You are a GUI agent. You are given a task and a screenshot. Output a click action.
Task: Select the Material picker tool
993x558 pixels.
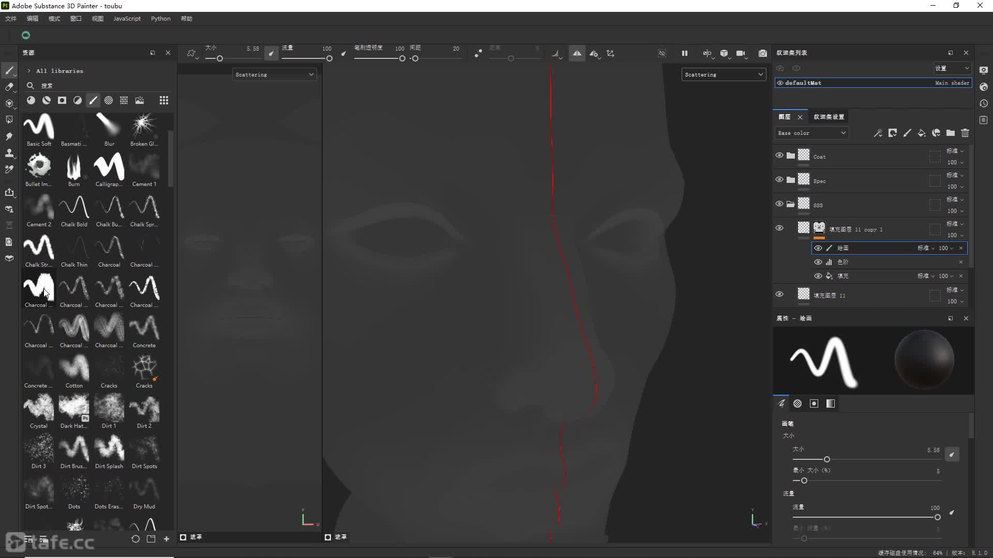pos(9,169)
